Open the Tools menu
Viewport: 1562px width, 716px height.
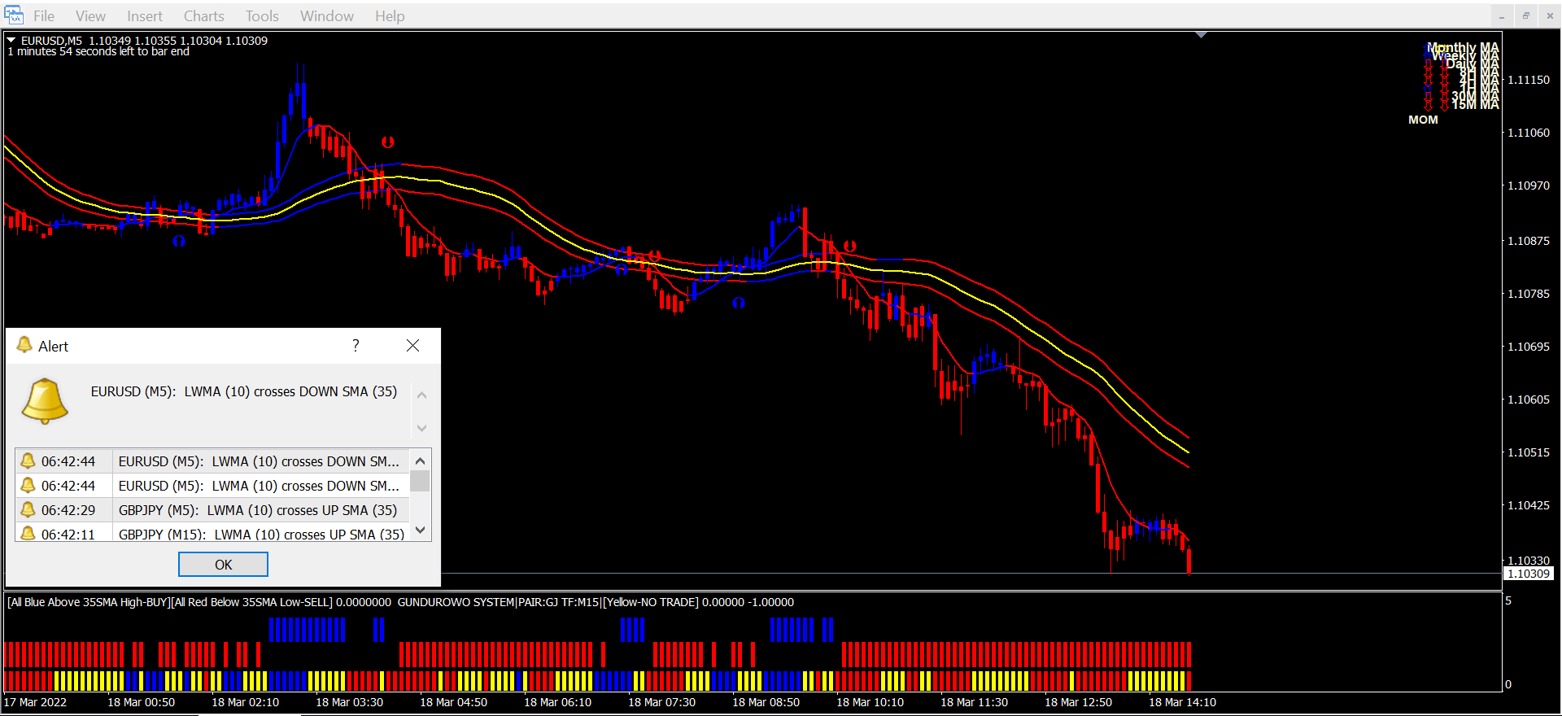click(x=262, y=16)
